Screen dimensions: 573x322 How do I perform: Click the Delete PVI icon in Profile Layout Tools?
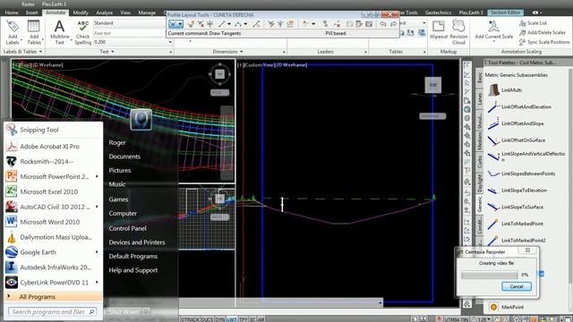pos(201,24)
